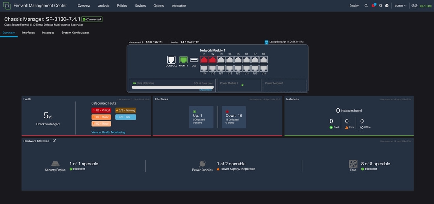The image size is (434, 204).
Task: Click the Connected status badge
Action: coord(92,20)
